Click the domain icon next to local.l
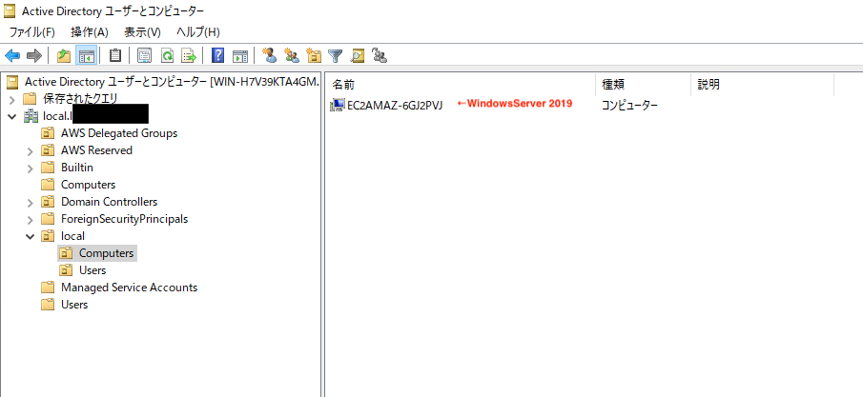This screenshot has height=397, width=863. (30, 116)
